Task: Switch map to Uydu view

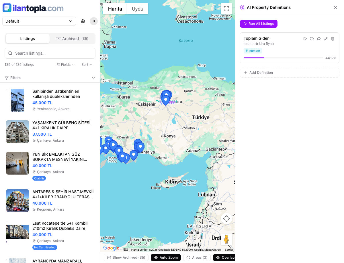Action: (137, 9)
